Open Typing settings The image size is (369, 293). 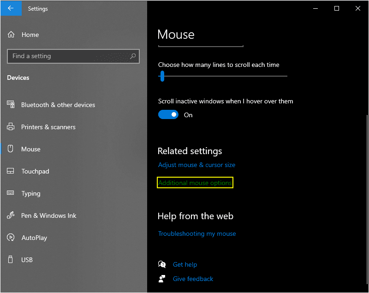[x=31, y=193]
